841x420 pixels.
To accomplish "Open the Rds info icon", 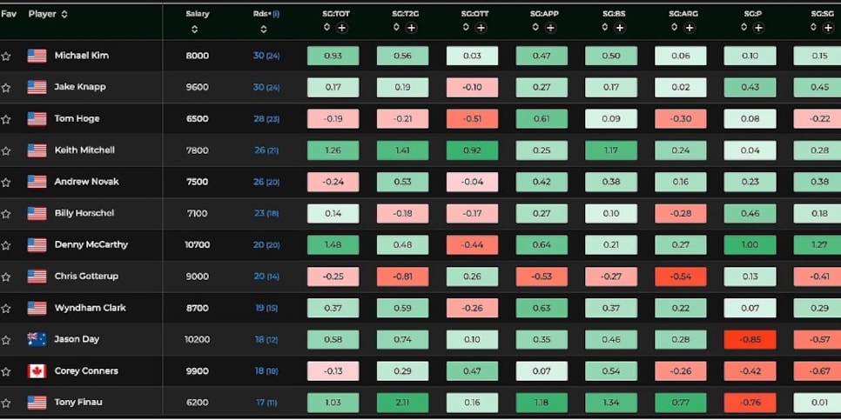I will 276,14.
